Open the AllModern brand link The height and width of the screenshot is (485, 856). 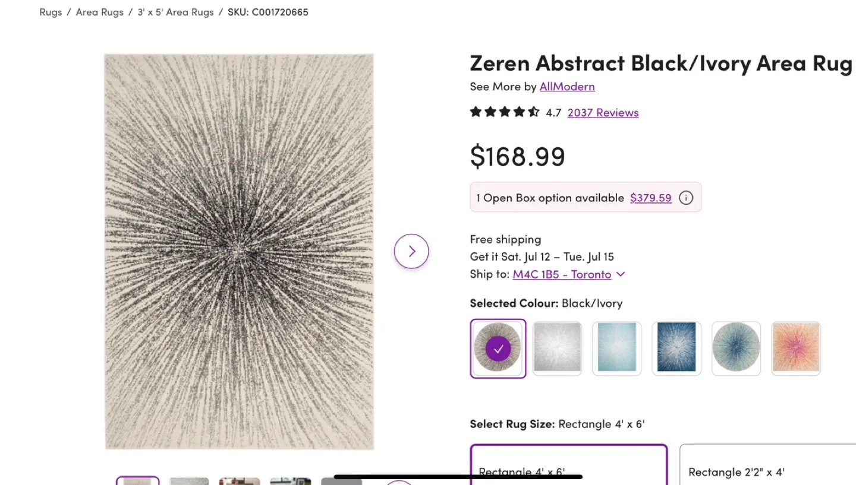coord(567,87)
